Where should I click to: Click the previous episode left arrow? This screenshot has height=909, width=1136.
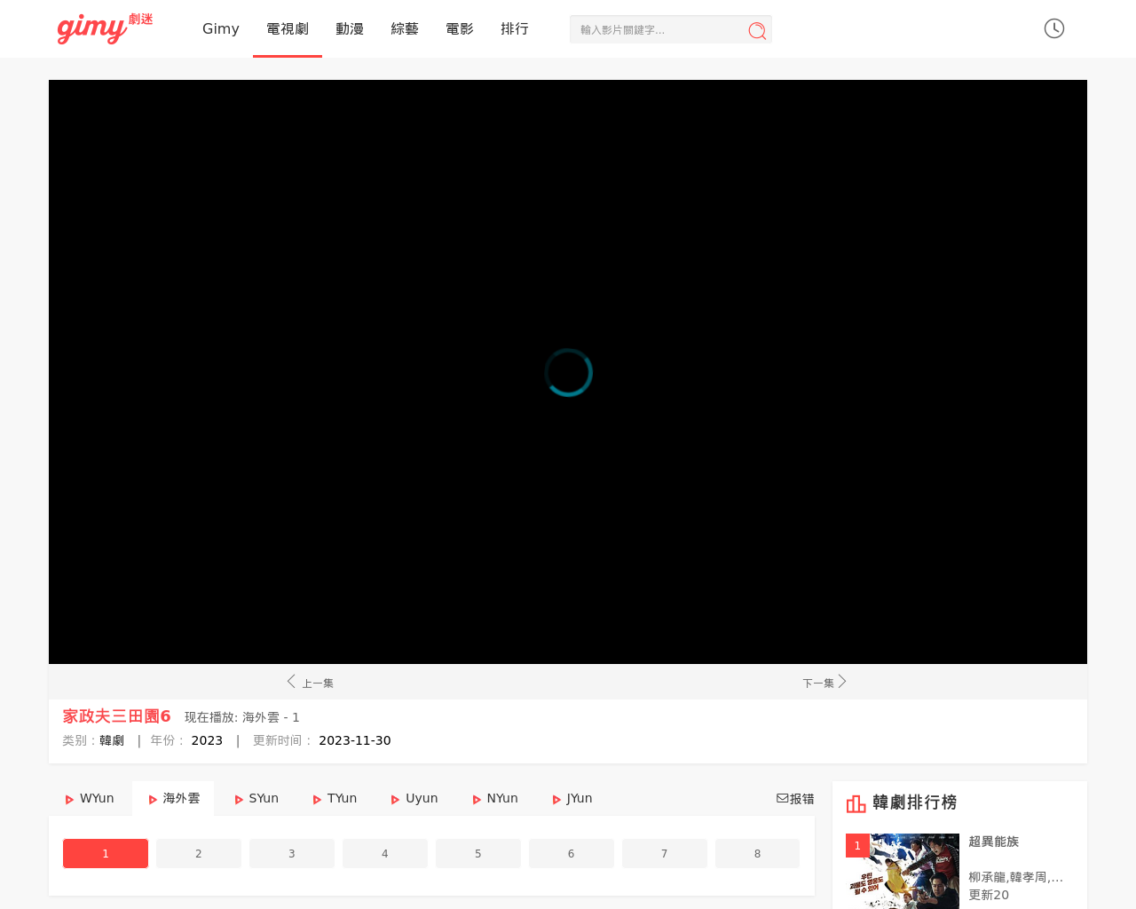291,681
